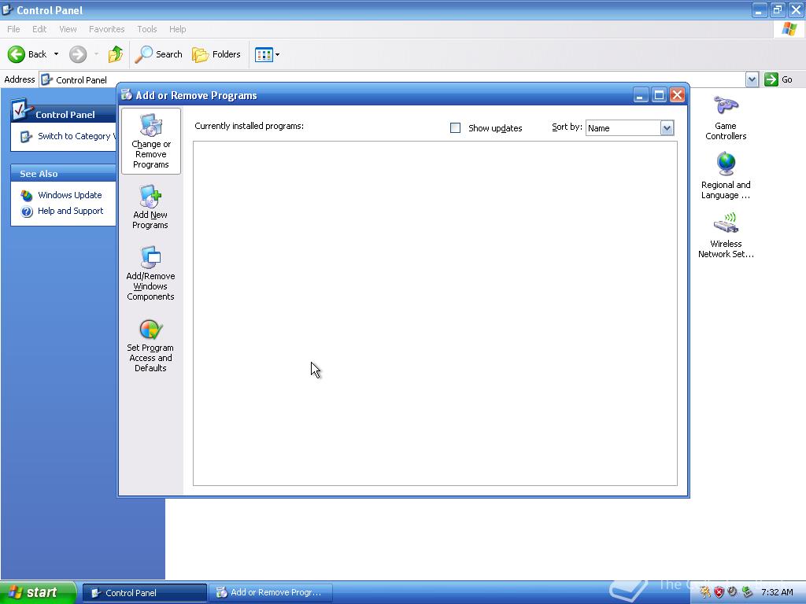806x604 pixels.
Task: Click the Windows Update icon in See Also
Action: [27, 196]
